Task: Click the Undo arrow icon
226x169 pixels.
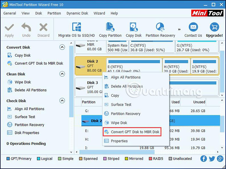Action: point(26,27)
